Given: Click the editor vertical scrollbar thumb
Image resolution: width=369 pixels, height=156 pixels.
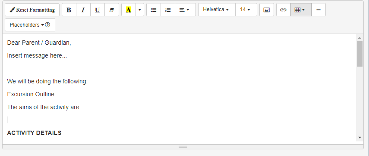Looking at the screenshot, I should 360,54.
